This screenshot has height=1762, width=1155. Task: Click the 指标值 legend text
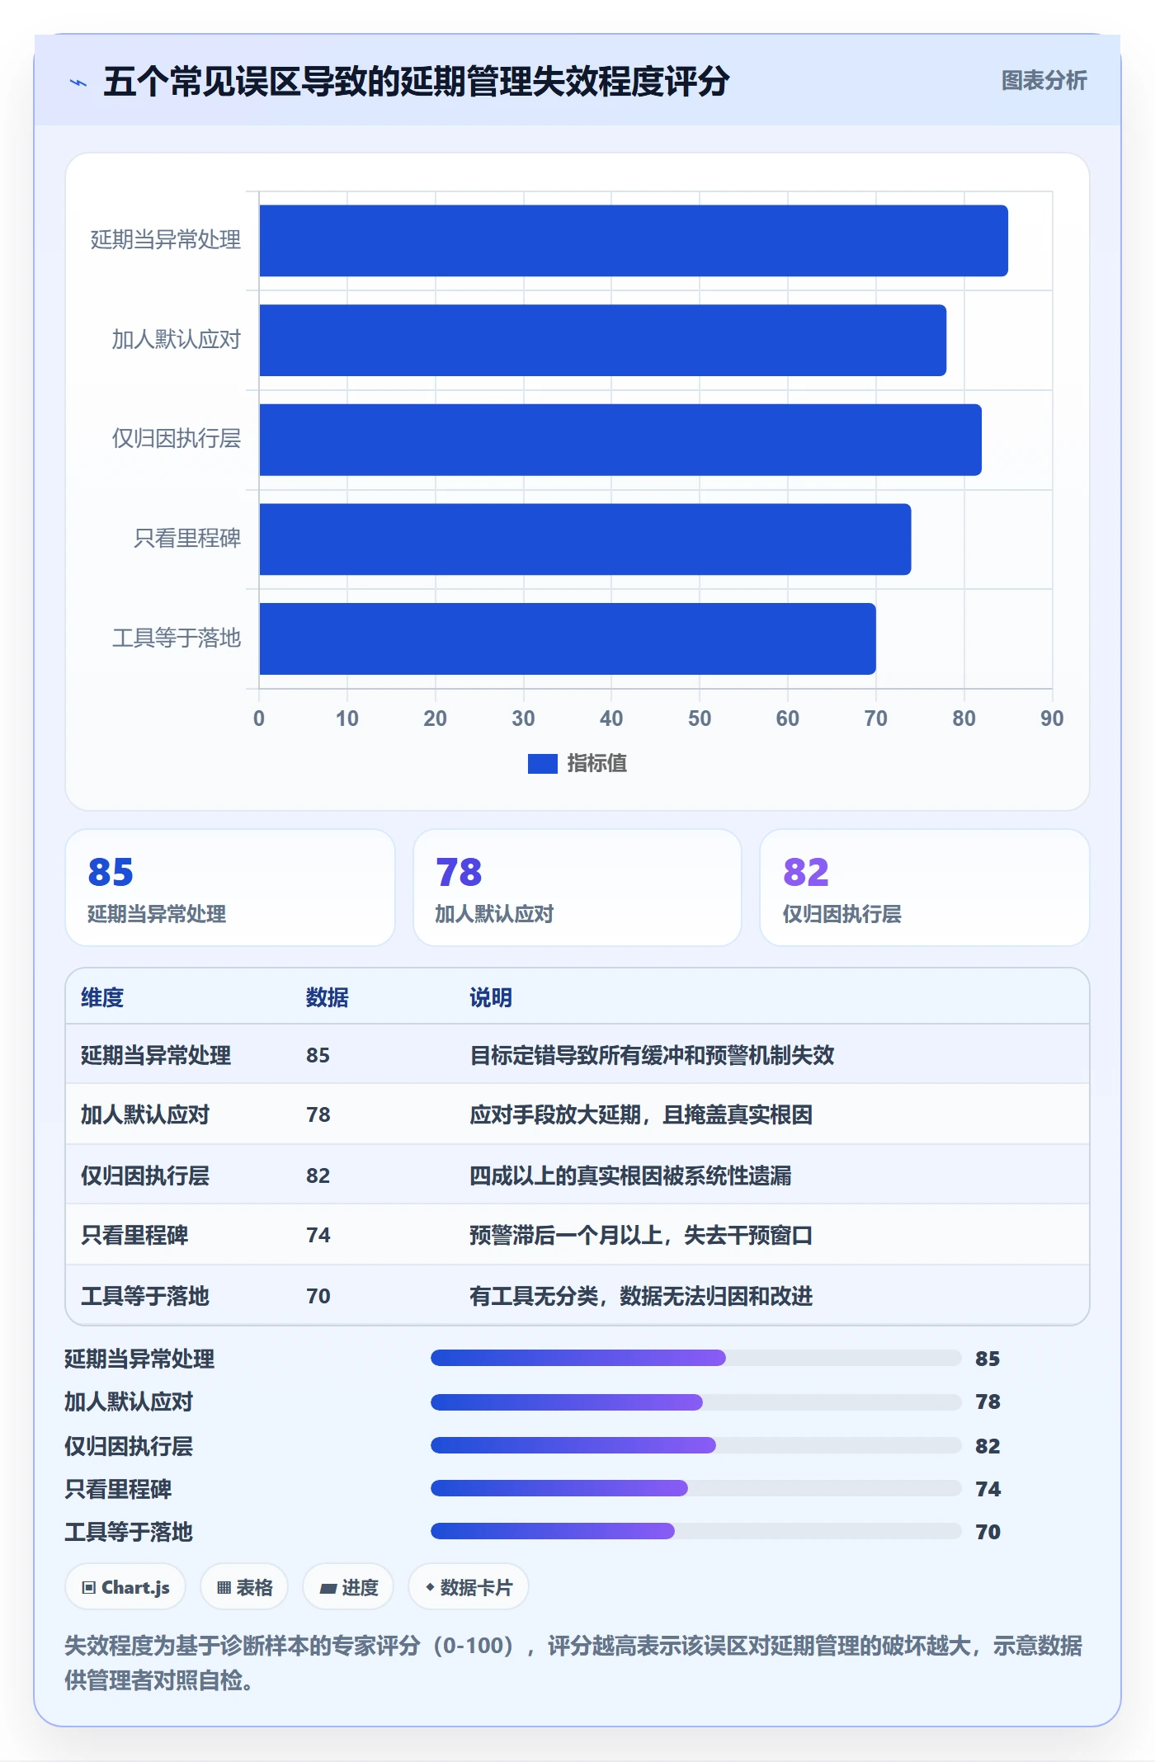597,763
